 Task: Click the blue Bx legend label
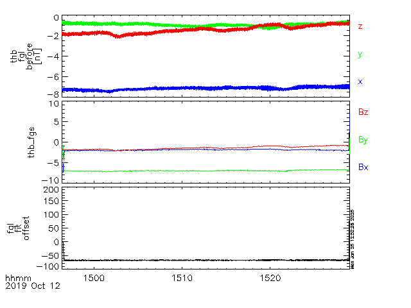tap(363, 167)
